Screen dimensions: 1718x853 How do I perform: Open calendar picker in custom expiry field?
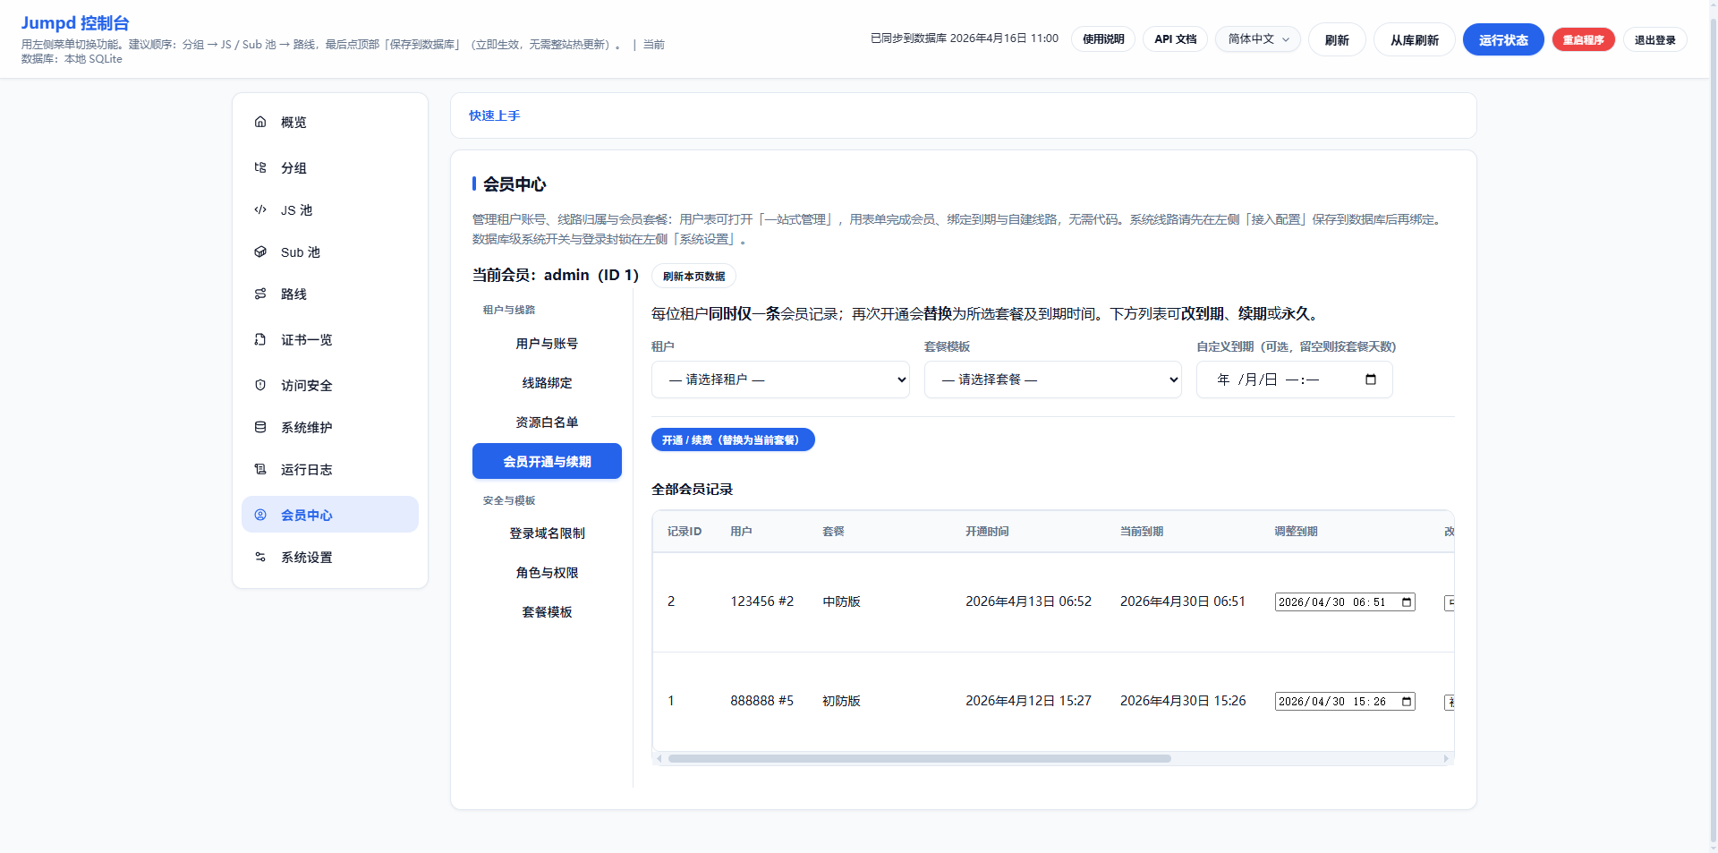(x=1370, y=380)
